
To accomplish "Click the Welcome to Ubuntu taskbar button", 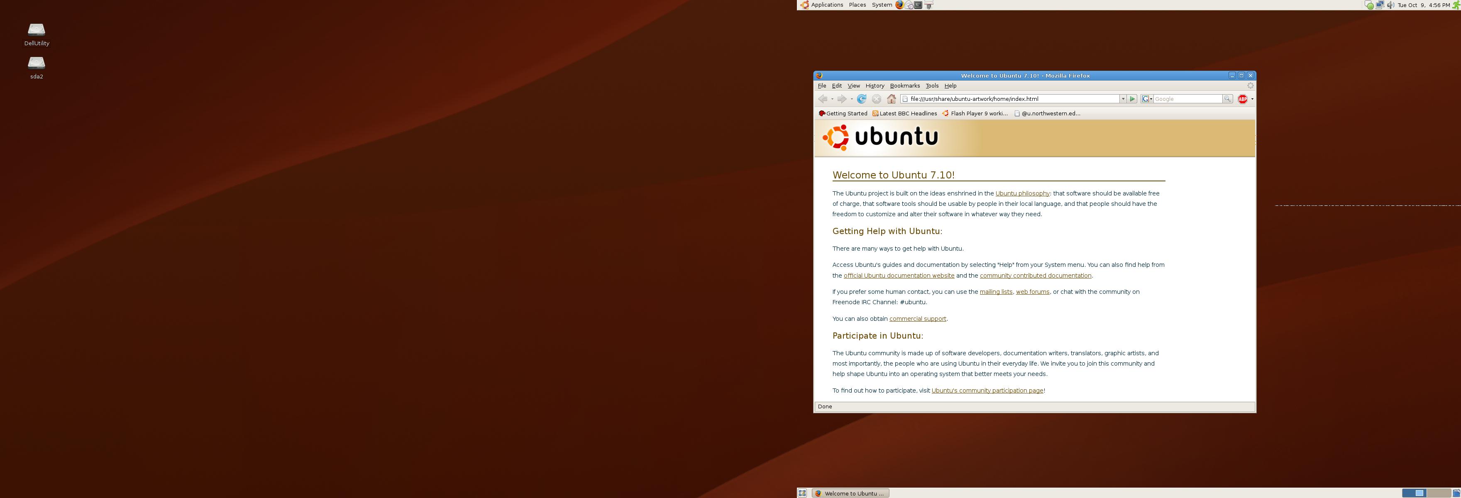I will point(850,493).
